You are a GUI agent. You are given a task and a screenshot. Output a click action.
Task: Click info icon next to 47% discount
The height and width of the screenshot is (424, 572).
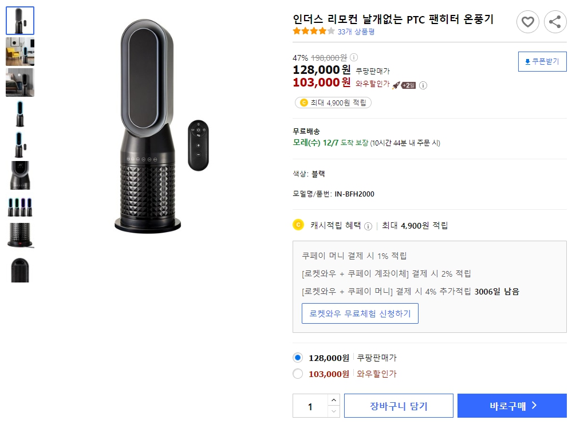[x=353, y=58]
